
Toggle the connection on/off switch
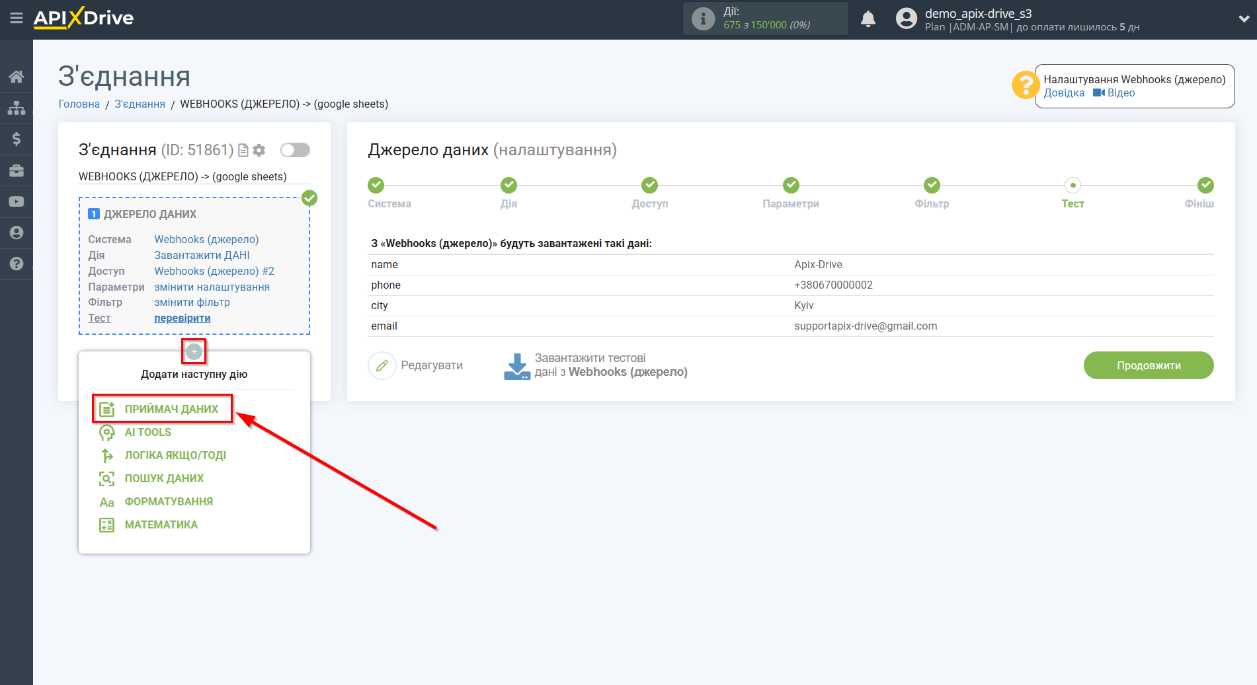click(295, 150)
